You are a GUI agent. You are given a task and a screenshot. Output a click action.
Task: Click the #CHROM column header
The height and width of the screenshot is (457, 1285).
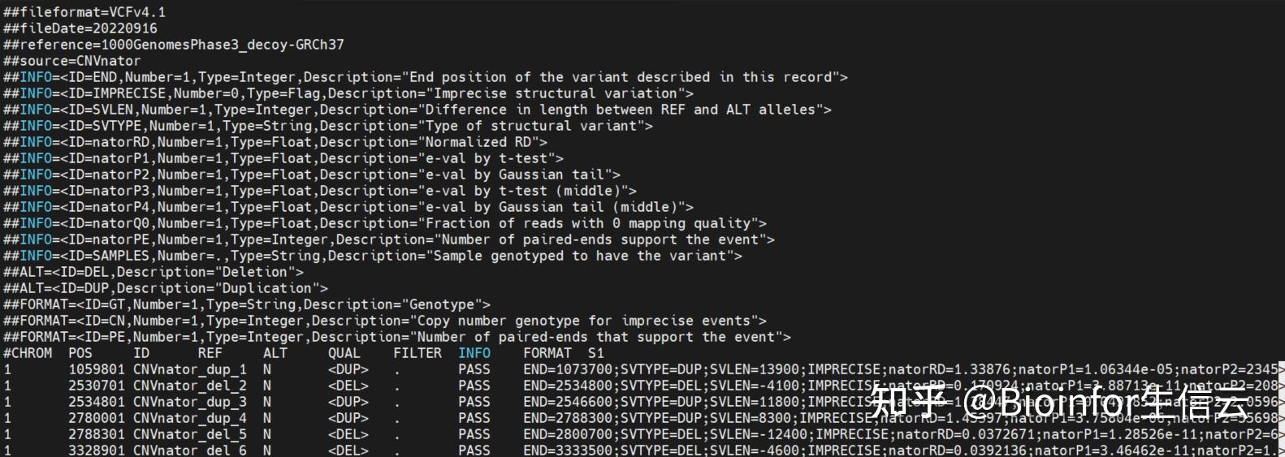[28, 353]
